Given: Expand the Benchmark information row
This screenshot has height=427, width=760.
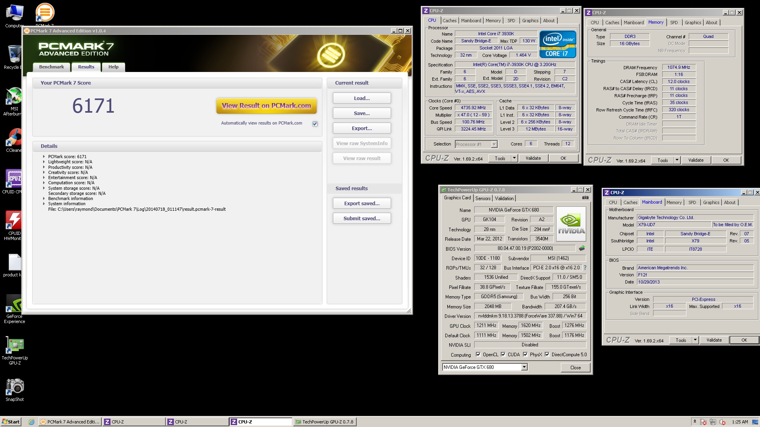Looking at the screenshot, I should pyautogui.click(x=44, y=198).
